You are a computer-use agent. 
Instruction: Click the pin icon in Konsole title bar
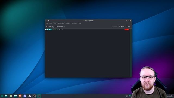pyautogui.click(x=48, y=20)
